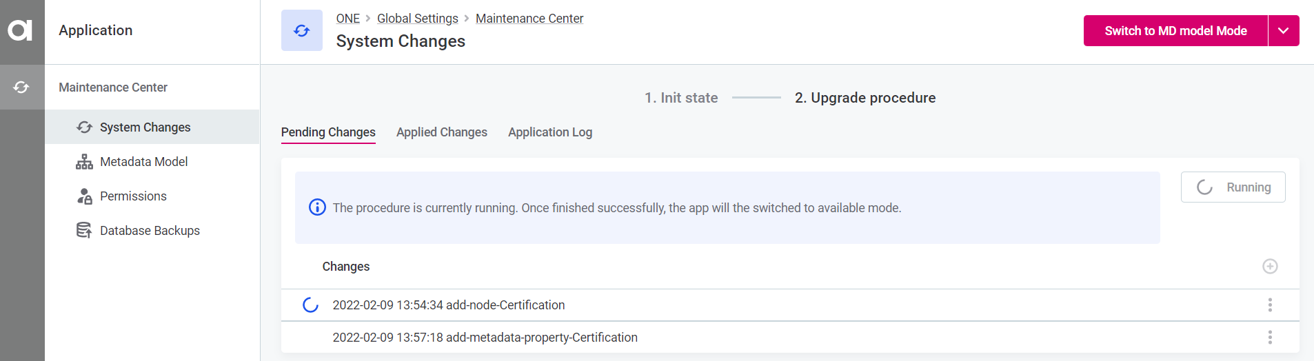The height and width of the screenshot is (361, 1314).
Task: Expand the Switch to MD model dropdown arrow
Action: click(x=1283, y=31)
